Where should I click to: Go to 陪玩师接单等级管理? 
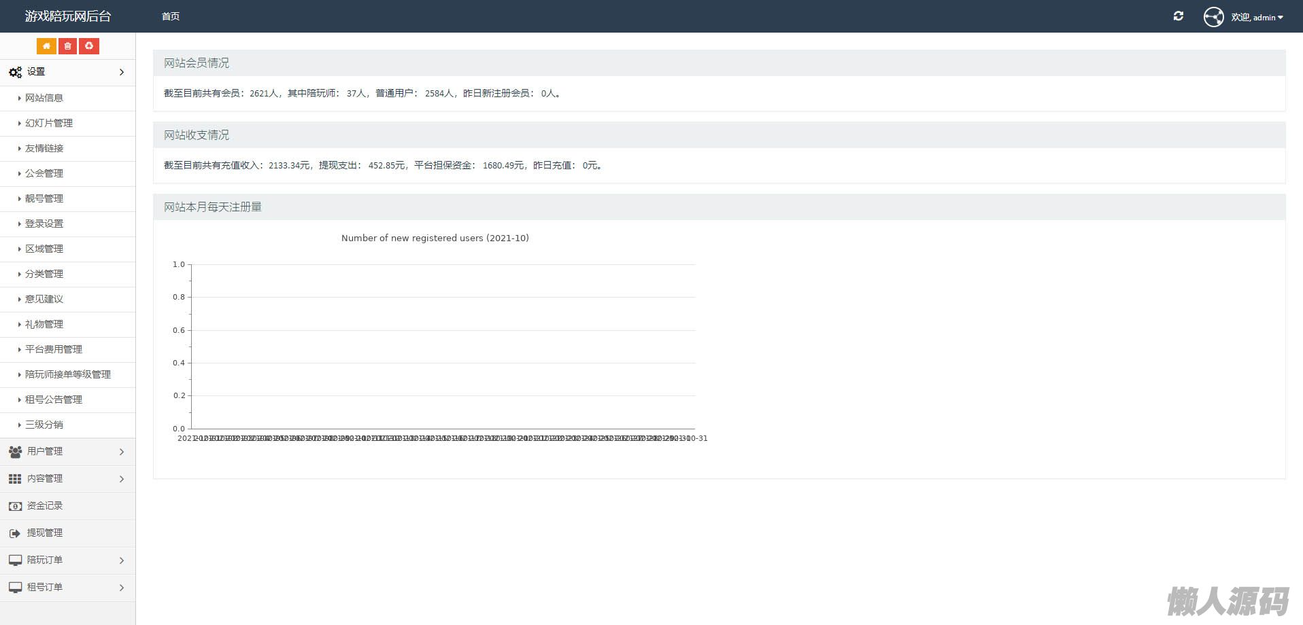tap(68, 374)
